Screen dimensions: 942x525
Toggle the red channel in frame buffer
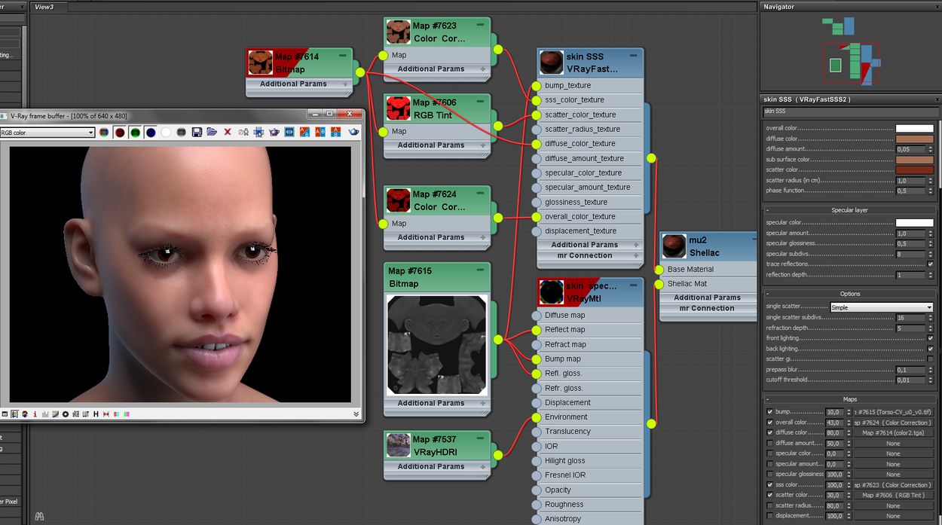119,133
